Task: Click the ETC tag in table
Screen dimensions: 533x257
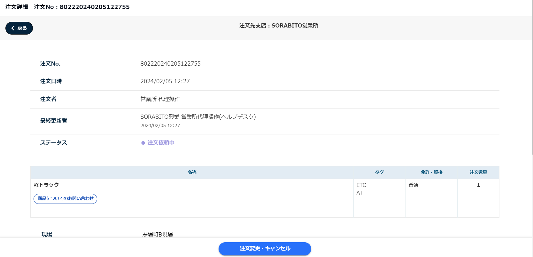Action: [x=361, y=185]
